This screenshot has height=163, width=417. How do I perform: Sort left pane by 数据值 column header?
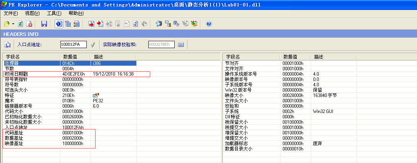[x=75, y=57]
